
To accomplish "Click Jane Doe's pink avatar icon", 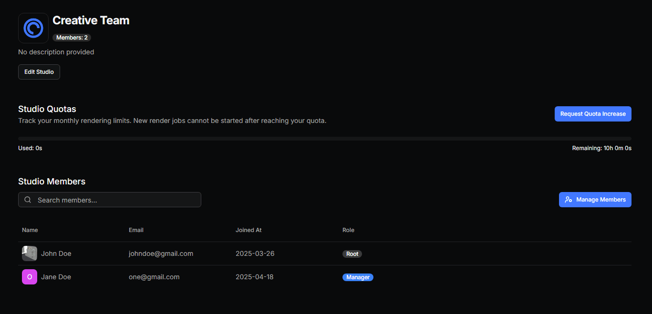I will click(x=30, y=277).
